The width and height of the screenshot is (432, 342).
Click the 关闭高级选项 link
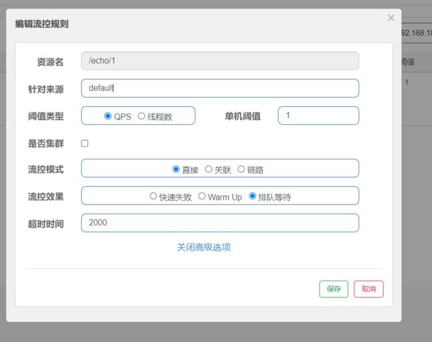coord(203,247)
